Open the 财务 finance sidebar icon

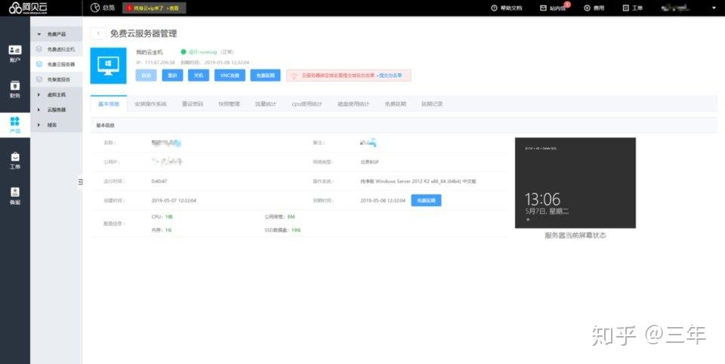(14, 89)
